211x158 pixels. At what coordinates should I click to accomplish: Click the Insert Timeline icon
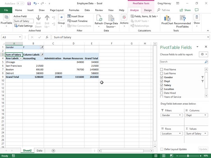click(x=69, y=21)
